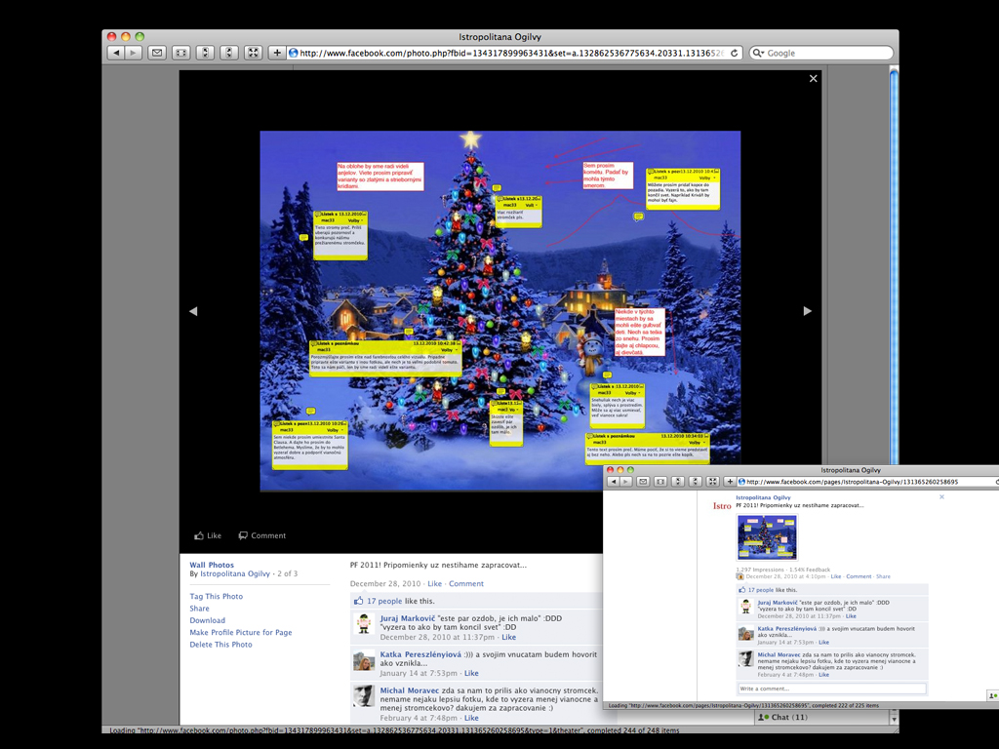The width and height of the screenshot is (999, 749).
Task: Click Delete This Photo link
Action: coord(220,645)
